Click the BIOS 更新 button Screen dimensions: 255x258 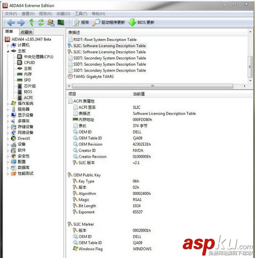[x=142, y=23]
